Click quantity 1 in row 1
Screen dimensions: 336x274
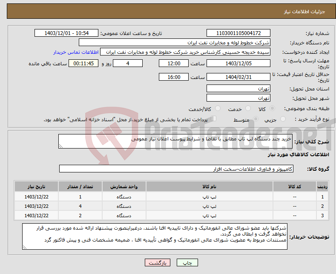[80, 197]
